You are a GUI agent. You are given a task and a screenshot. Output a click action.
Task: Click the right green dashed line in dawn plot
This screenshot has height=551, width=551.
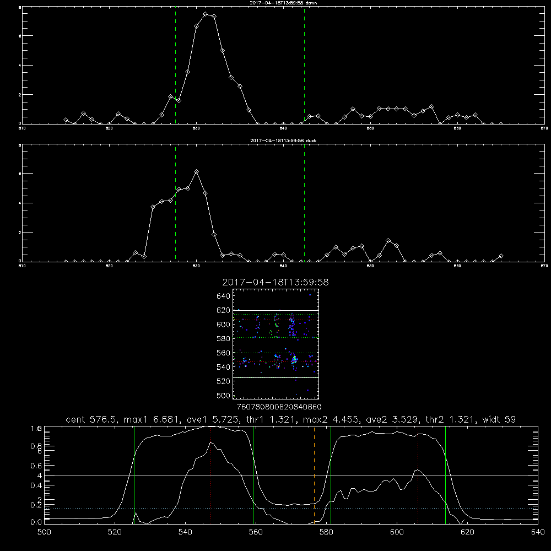pos(304,65)
